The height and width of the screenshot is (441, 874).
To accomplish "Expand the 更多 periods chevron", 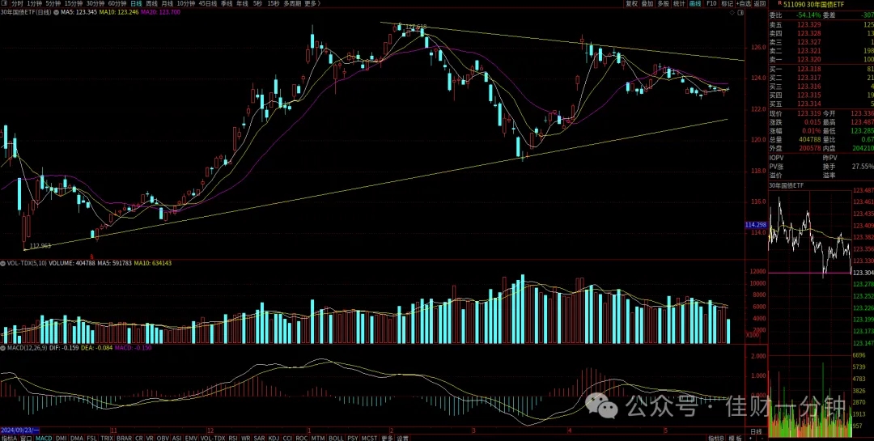I will pyautogui.click(x=320, y=3).
